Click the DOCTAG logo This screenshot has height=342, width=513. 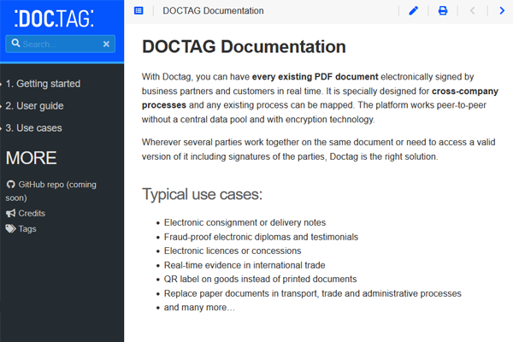pyautogui.click(x=54, y=19)
